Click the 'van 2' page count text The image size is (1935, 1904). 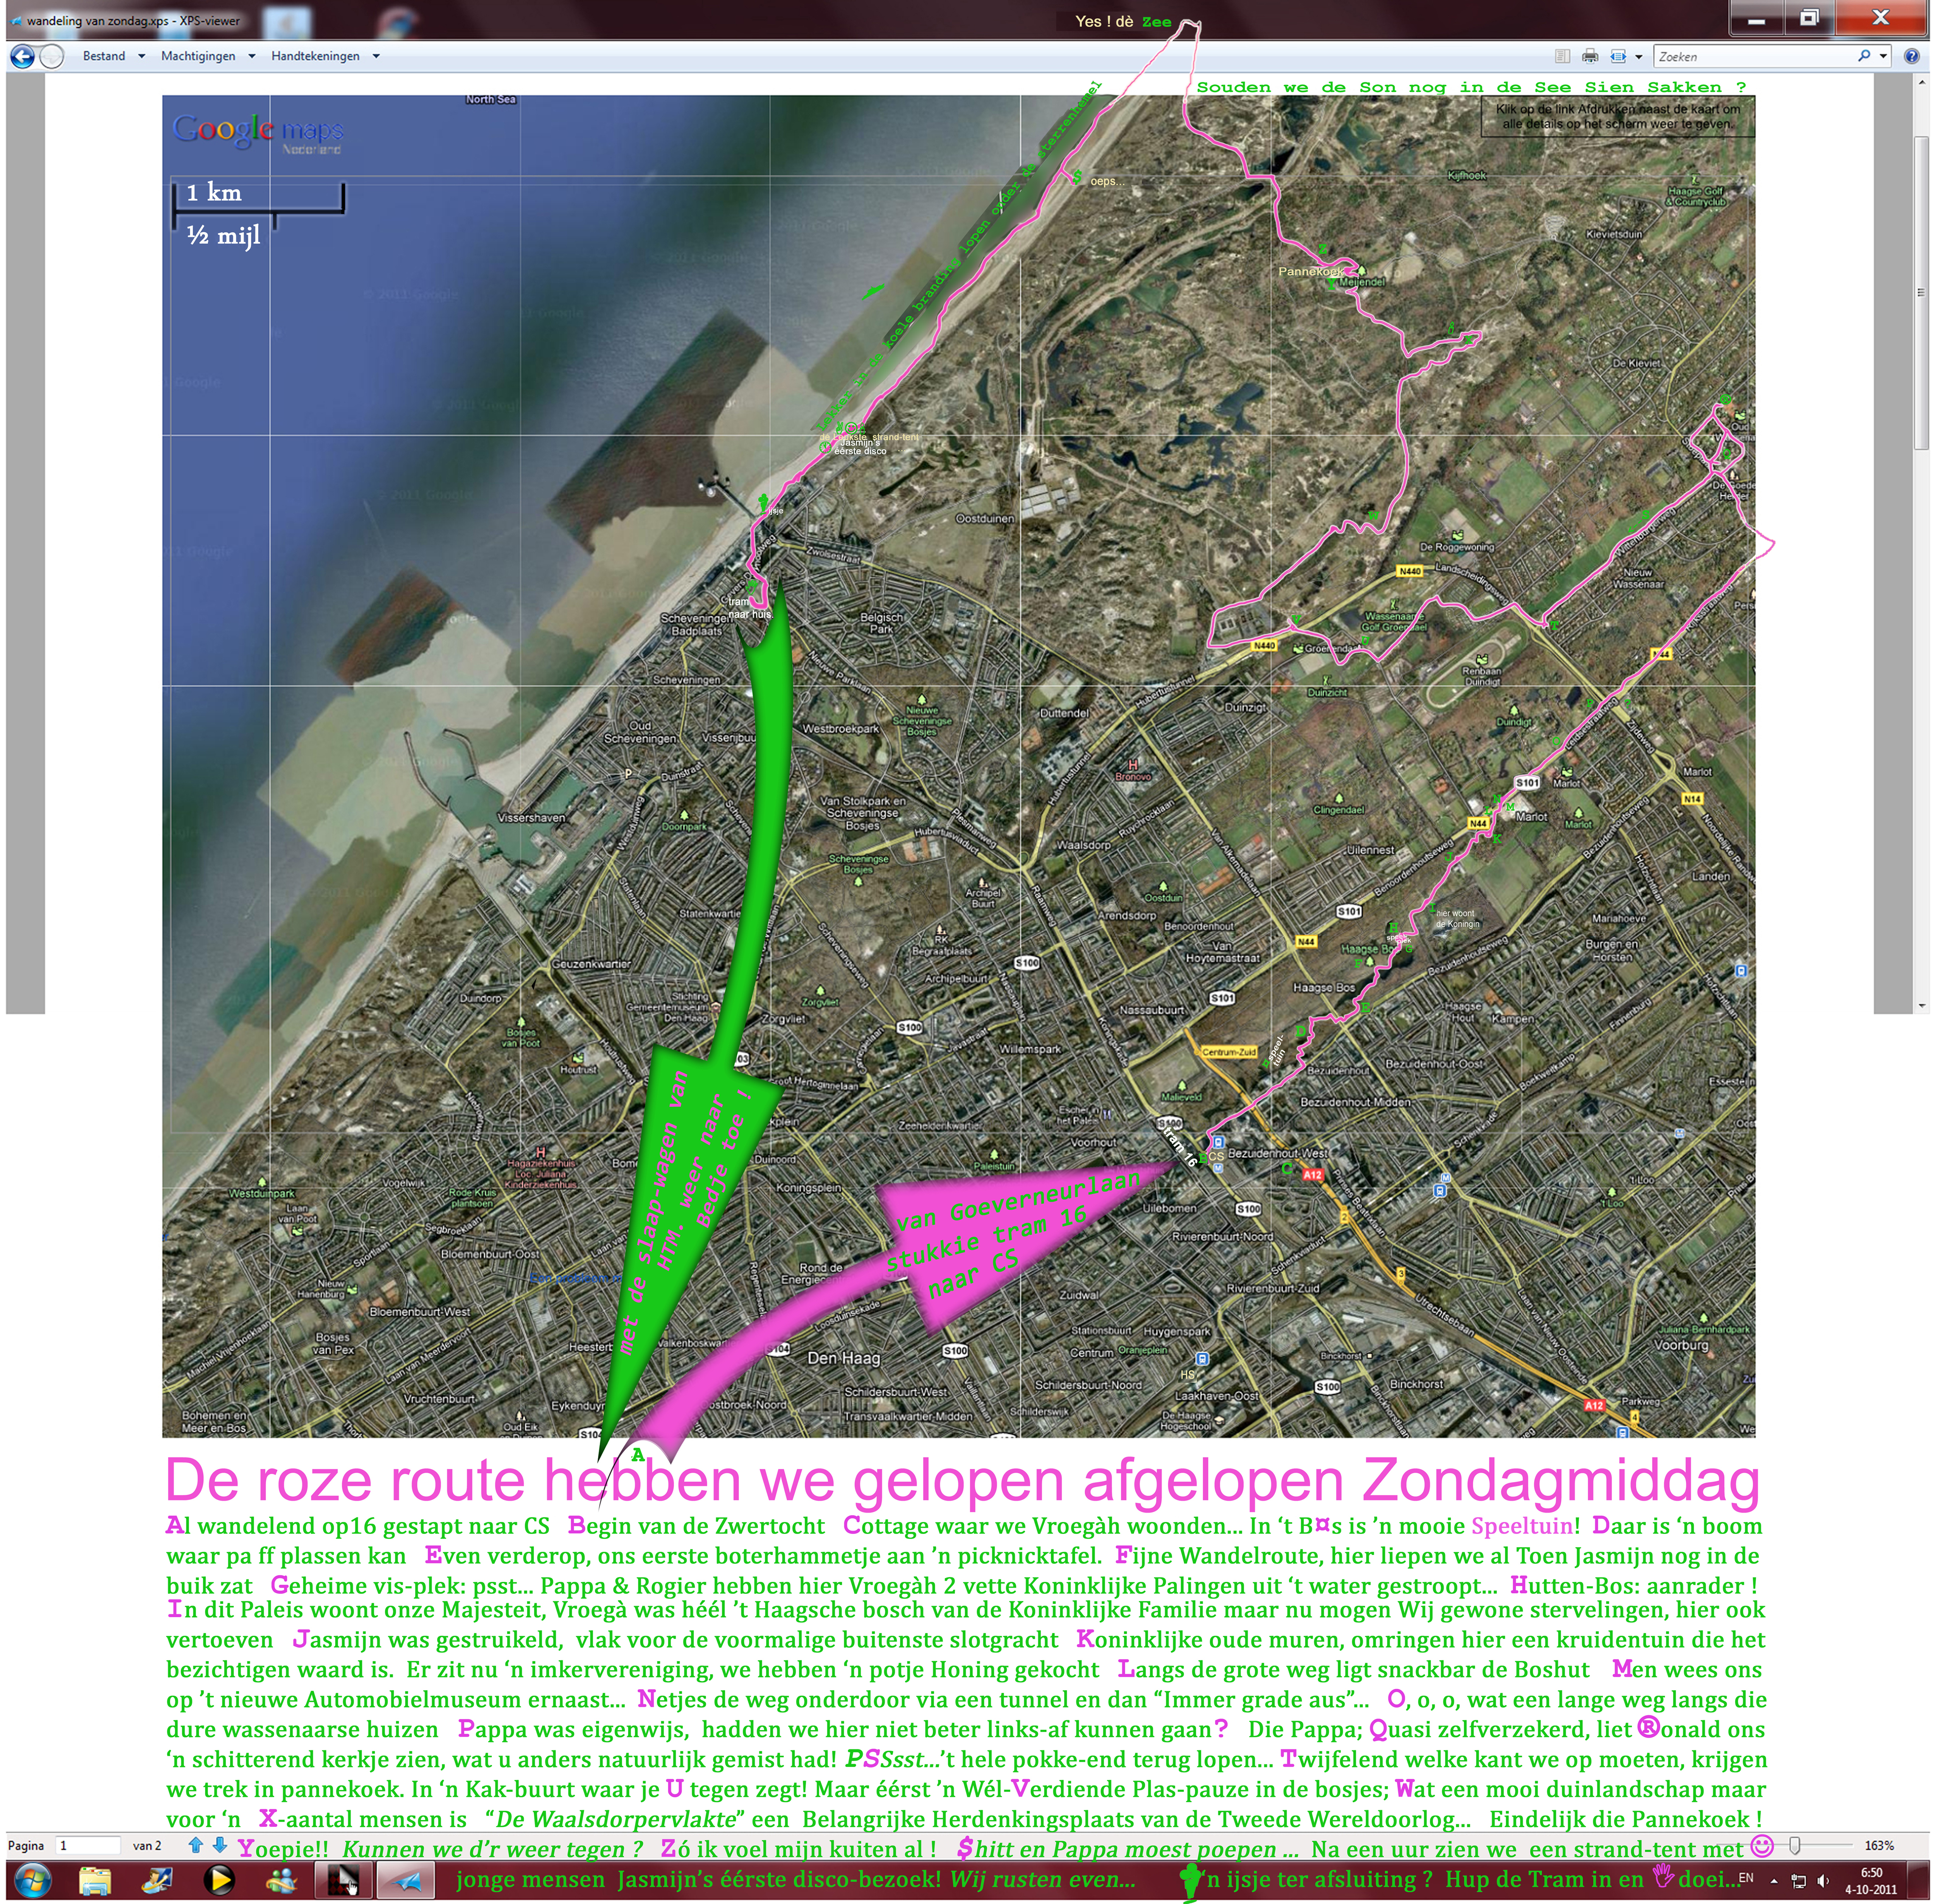point(147,1846)
